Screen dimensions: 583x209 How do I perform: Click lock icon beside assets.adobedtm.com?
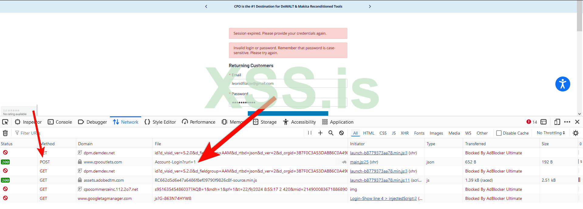(80, 180)
